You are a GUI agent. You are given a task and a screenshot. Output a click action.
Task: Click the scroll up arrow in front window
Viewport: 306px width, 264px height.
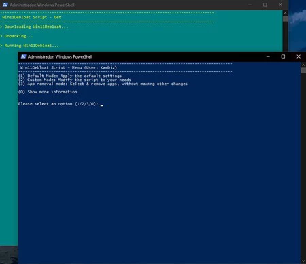(303, 65)
